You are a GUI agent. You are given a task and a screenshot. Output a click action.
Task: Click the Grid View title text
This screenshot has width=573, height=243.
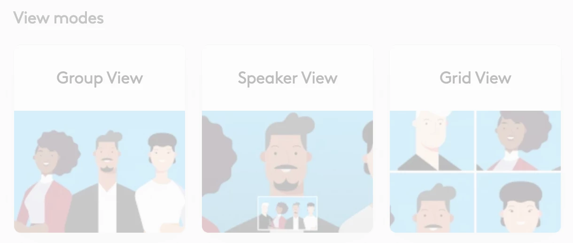tap(475, 78)
